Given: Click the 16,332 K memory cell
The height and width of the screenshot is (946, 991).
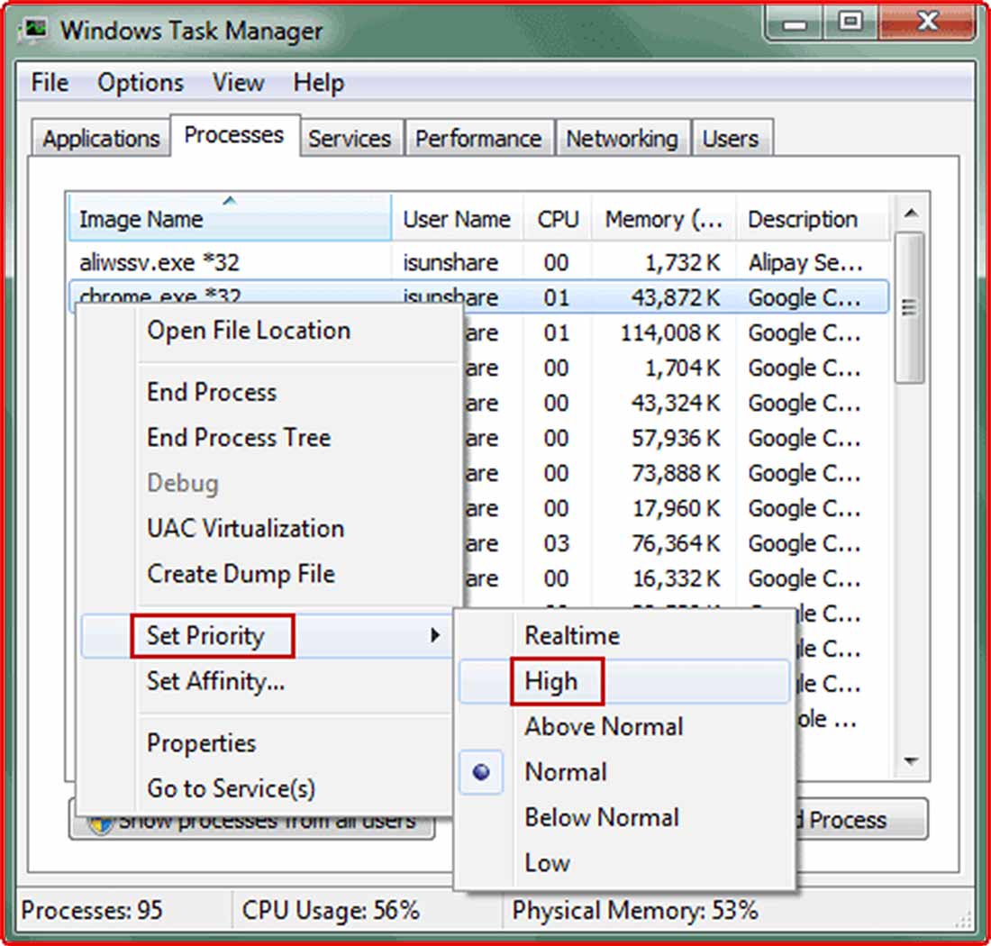Looking at the screenshot, I should 676,578.
